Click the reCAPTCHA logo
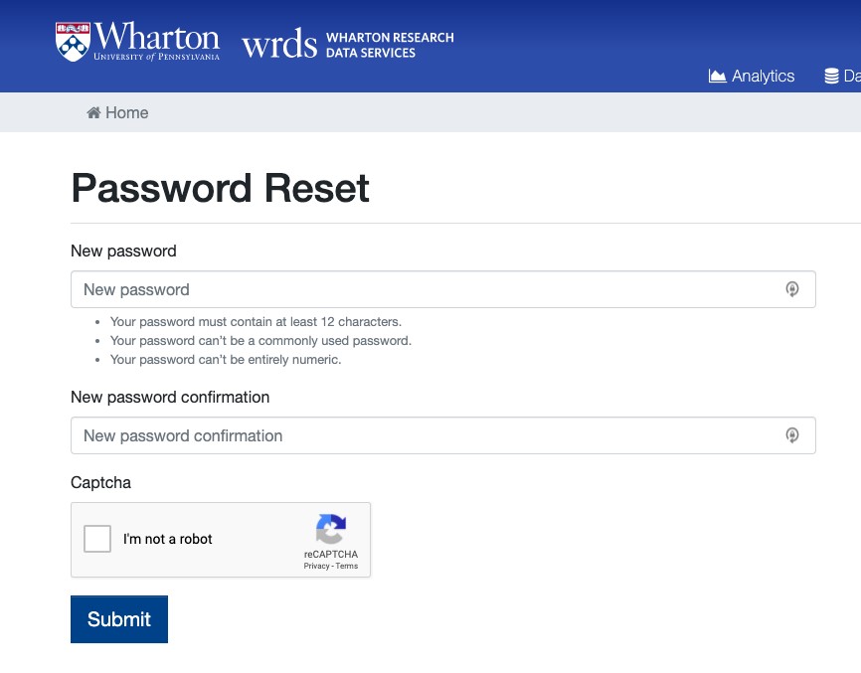861x673 pixels. (x=331, y=529)
